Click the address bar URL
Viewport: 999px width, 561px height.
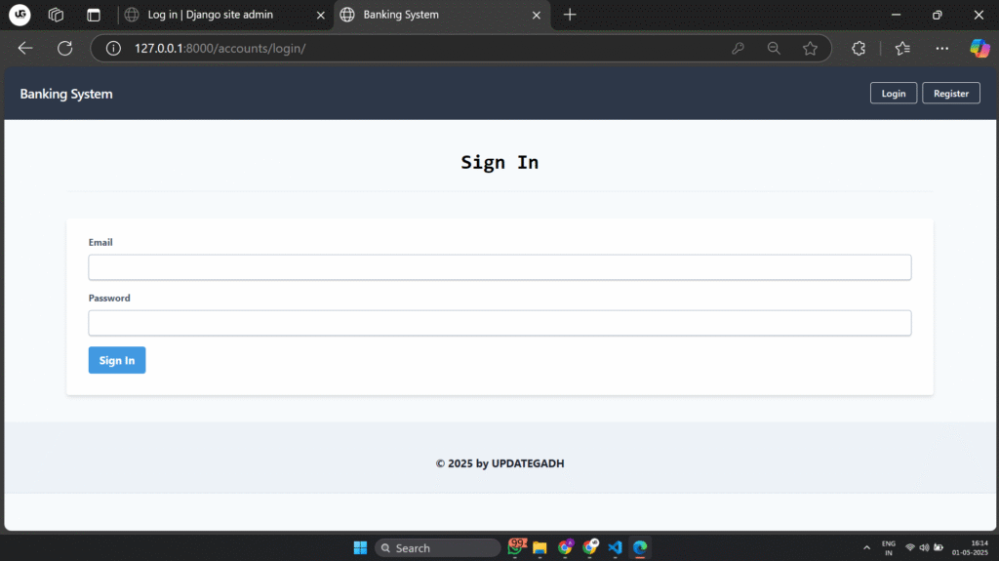tap(220, 49)
